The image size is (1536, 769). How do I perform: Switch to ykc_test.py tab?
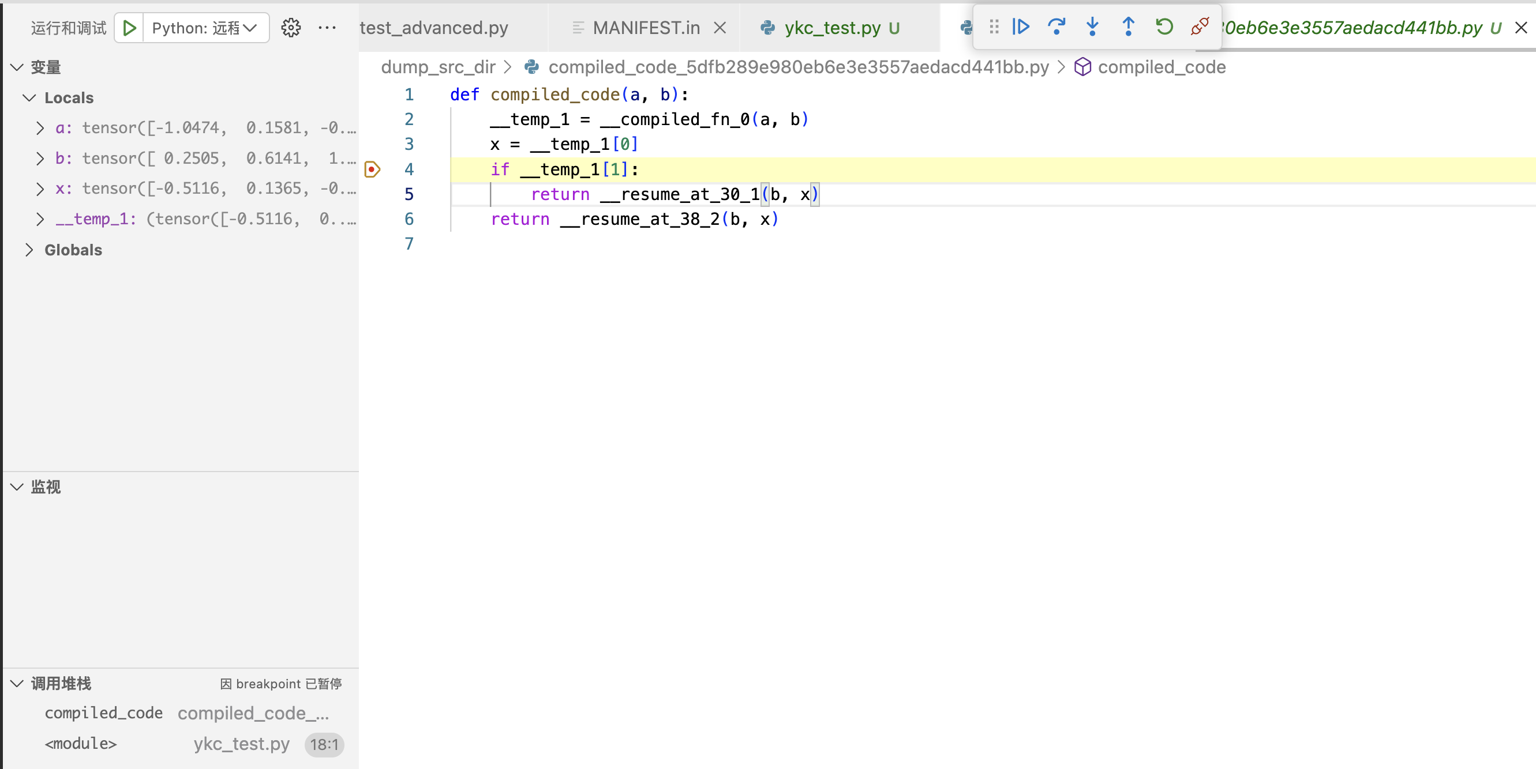(832, 28)
